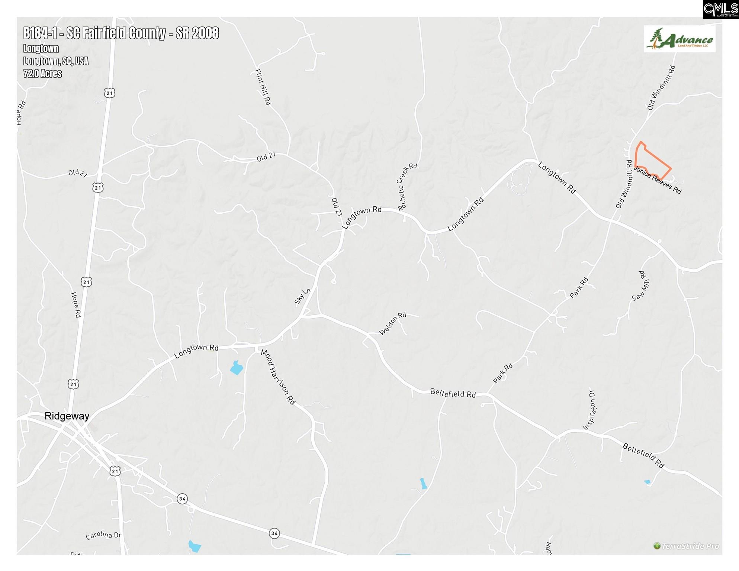
Task: Click the Ridgeway town label
Action: [67, 416]
